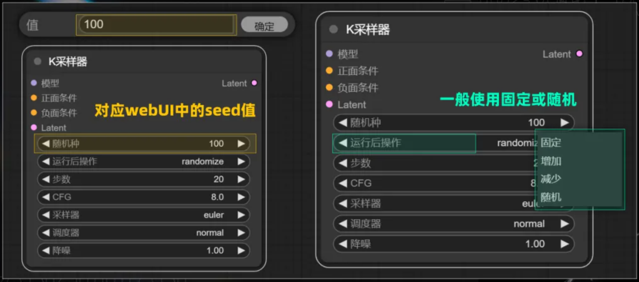Increase 随机种 with right arrow in left node
The image size is (639, 282).
(x=241, y=144)
